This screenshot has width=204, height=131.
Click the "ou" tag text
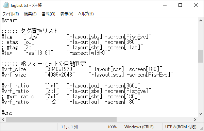pos(29,42)
